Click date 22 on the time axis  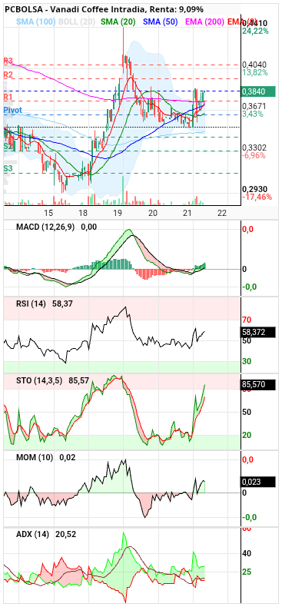(222, 213)
